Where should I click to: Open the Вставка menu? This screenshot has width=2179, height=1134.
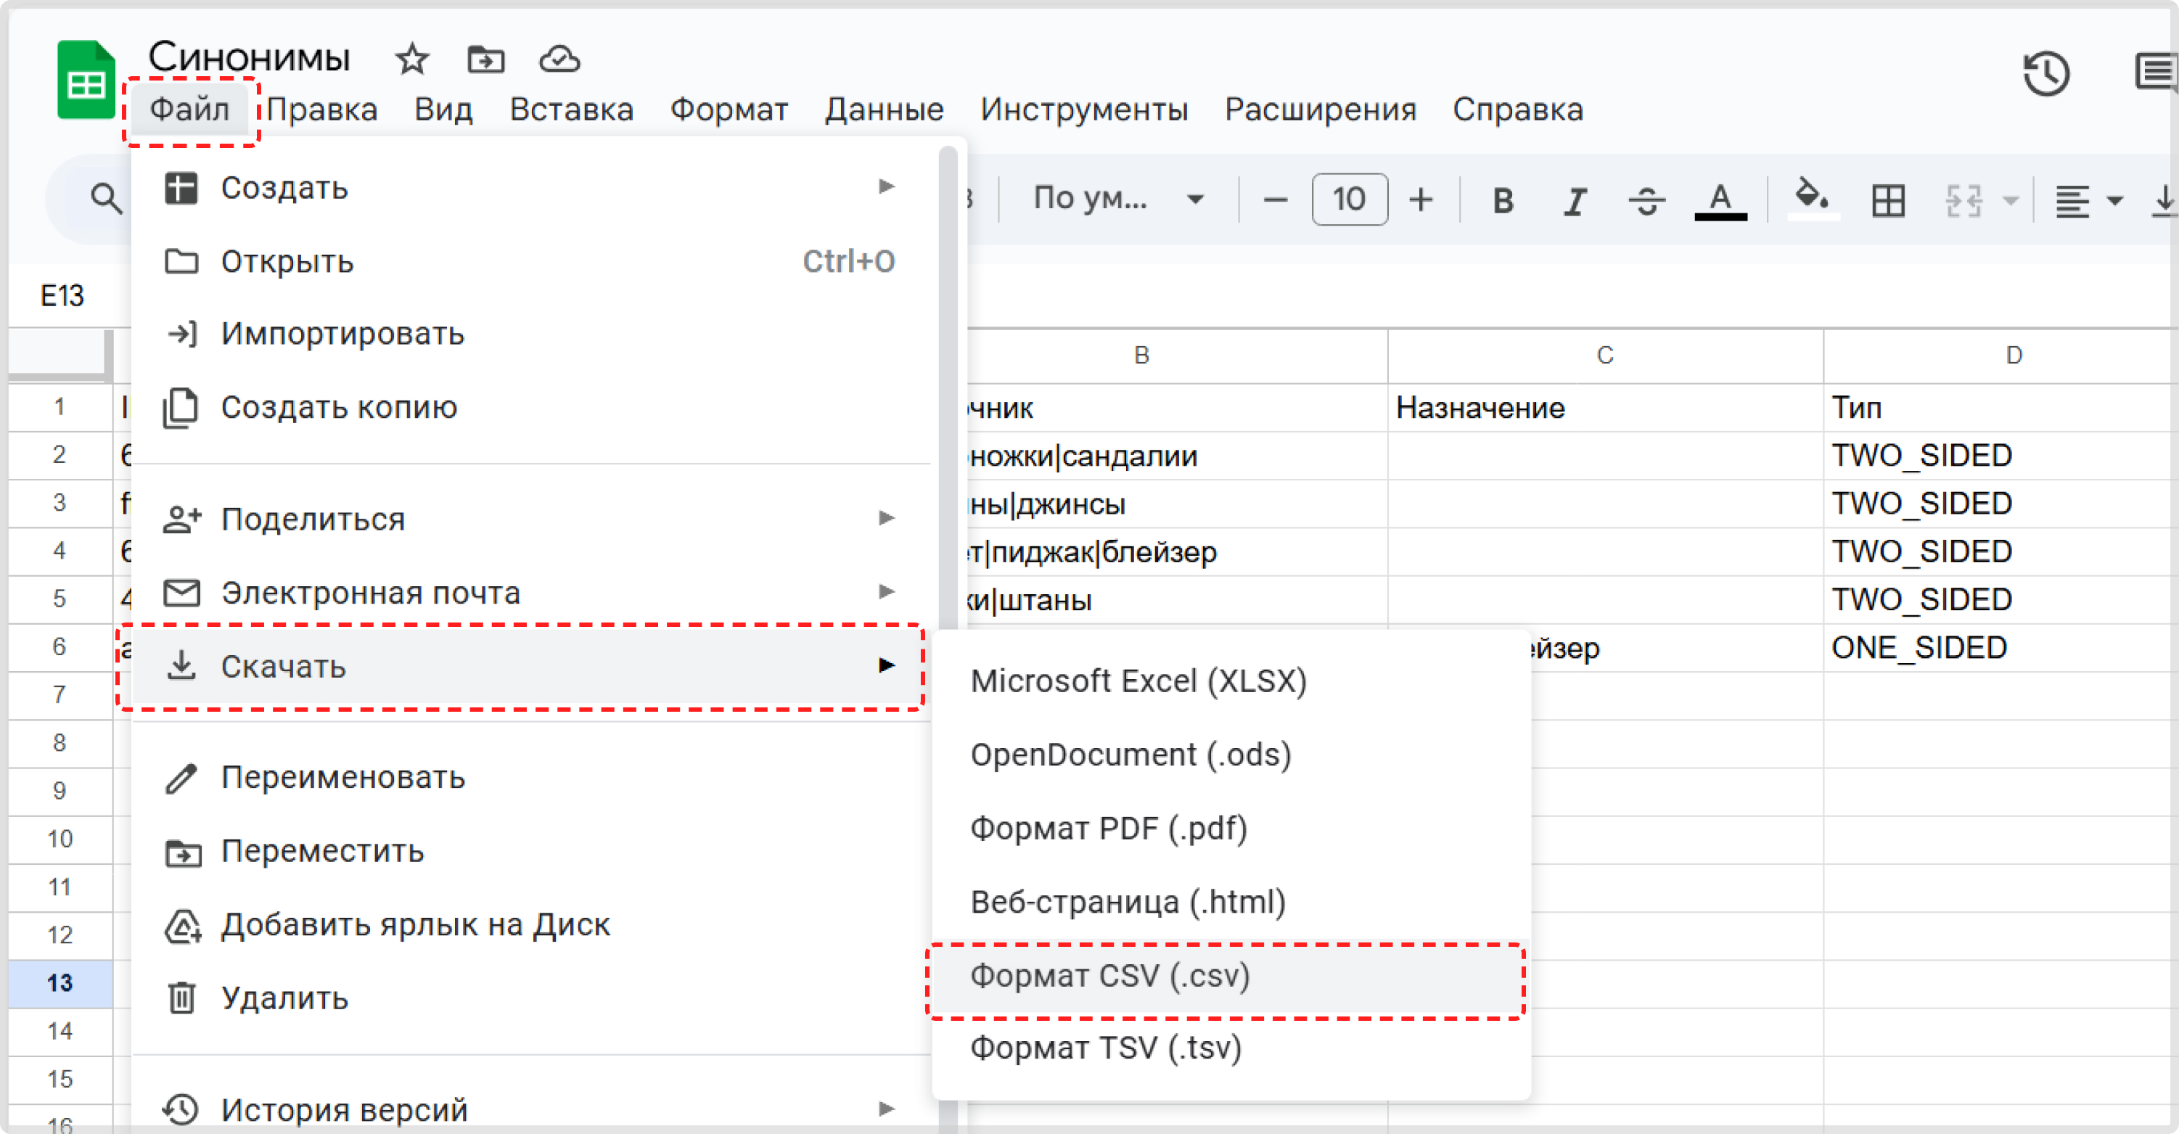571,110
